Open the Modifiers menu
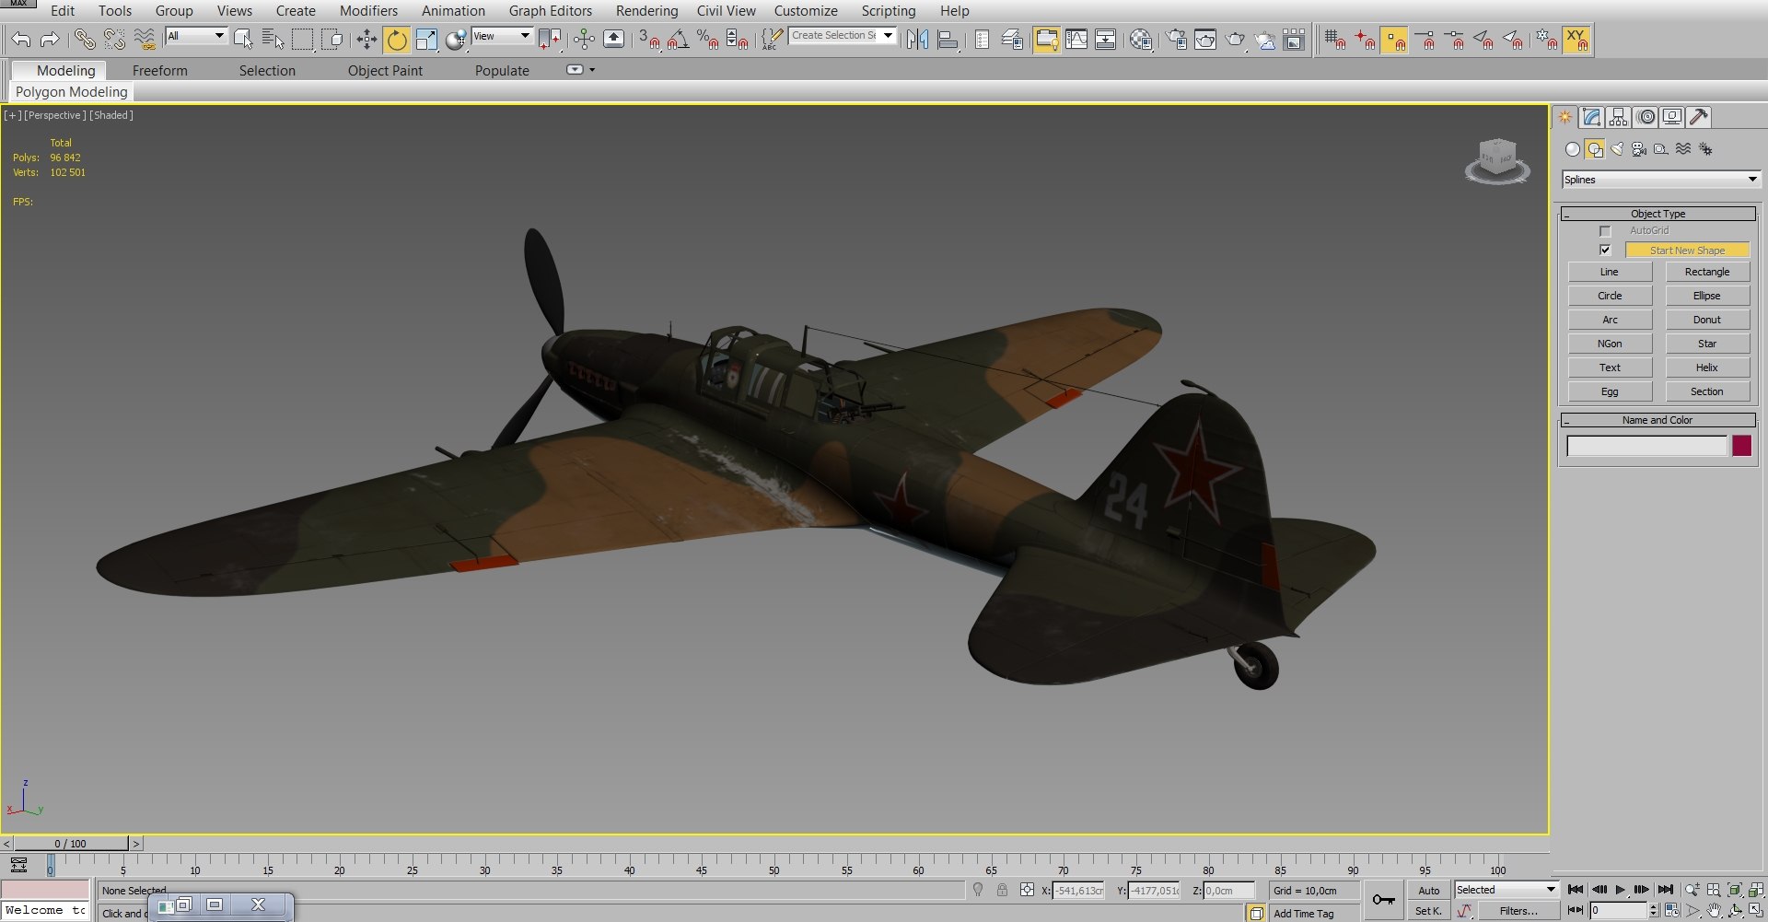 tap(368, 11)
